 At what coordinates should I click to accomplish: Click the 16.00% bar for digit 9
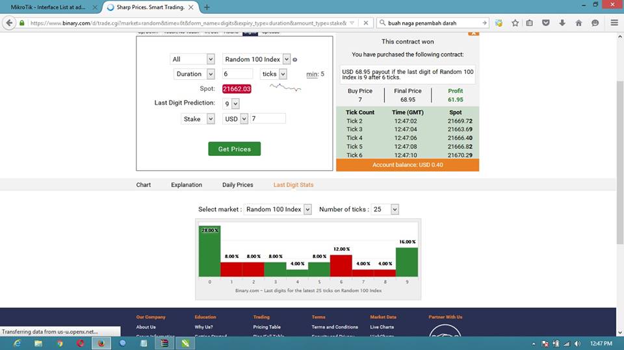[x=407, y=262]
